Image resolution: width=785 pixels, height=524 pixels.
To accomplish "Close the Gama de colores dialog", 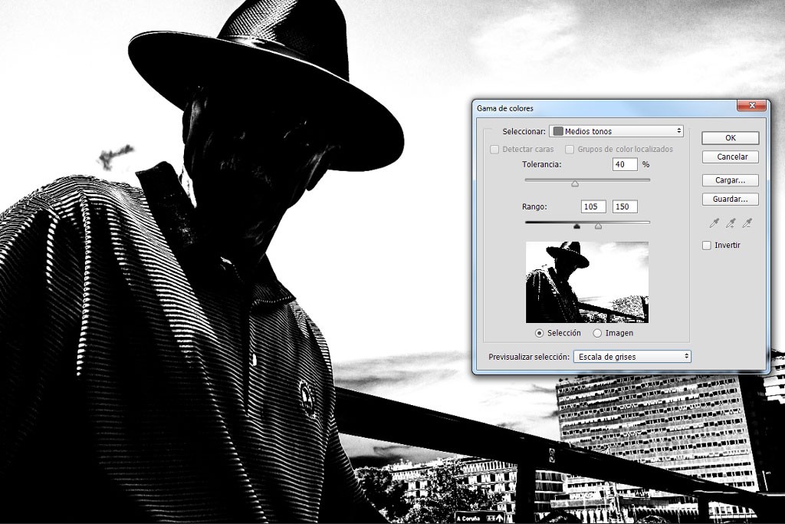I will pos(751,106).
